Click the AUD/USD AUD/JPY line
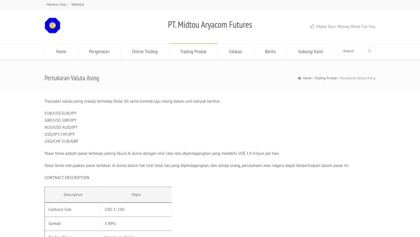Screen dimensions: 420x237 (x=61, y=127)
